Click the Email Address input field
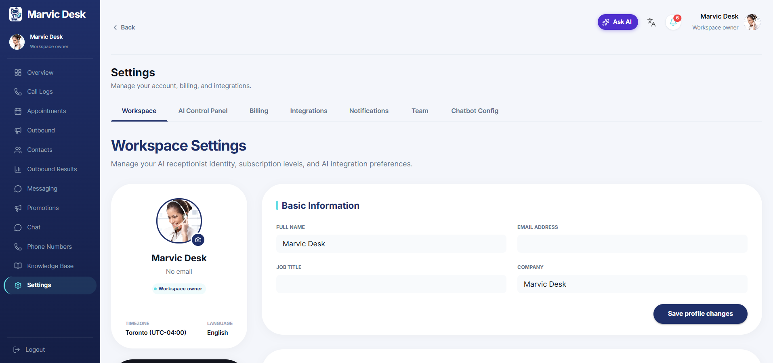This screenshot has height=363, width=773. [632, 244]
